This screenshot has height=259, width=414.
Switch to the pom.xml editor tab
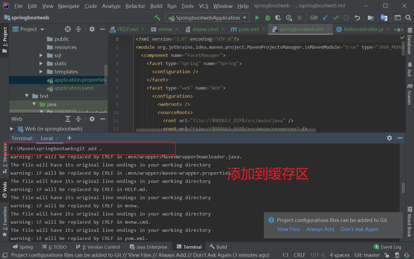[245, 29]
